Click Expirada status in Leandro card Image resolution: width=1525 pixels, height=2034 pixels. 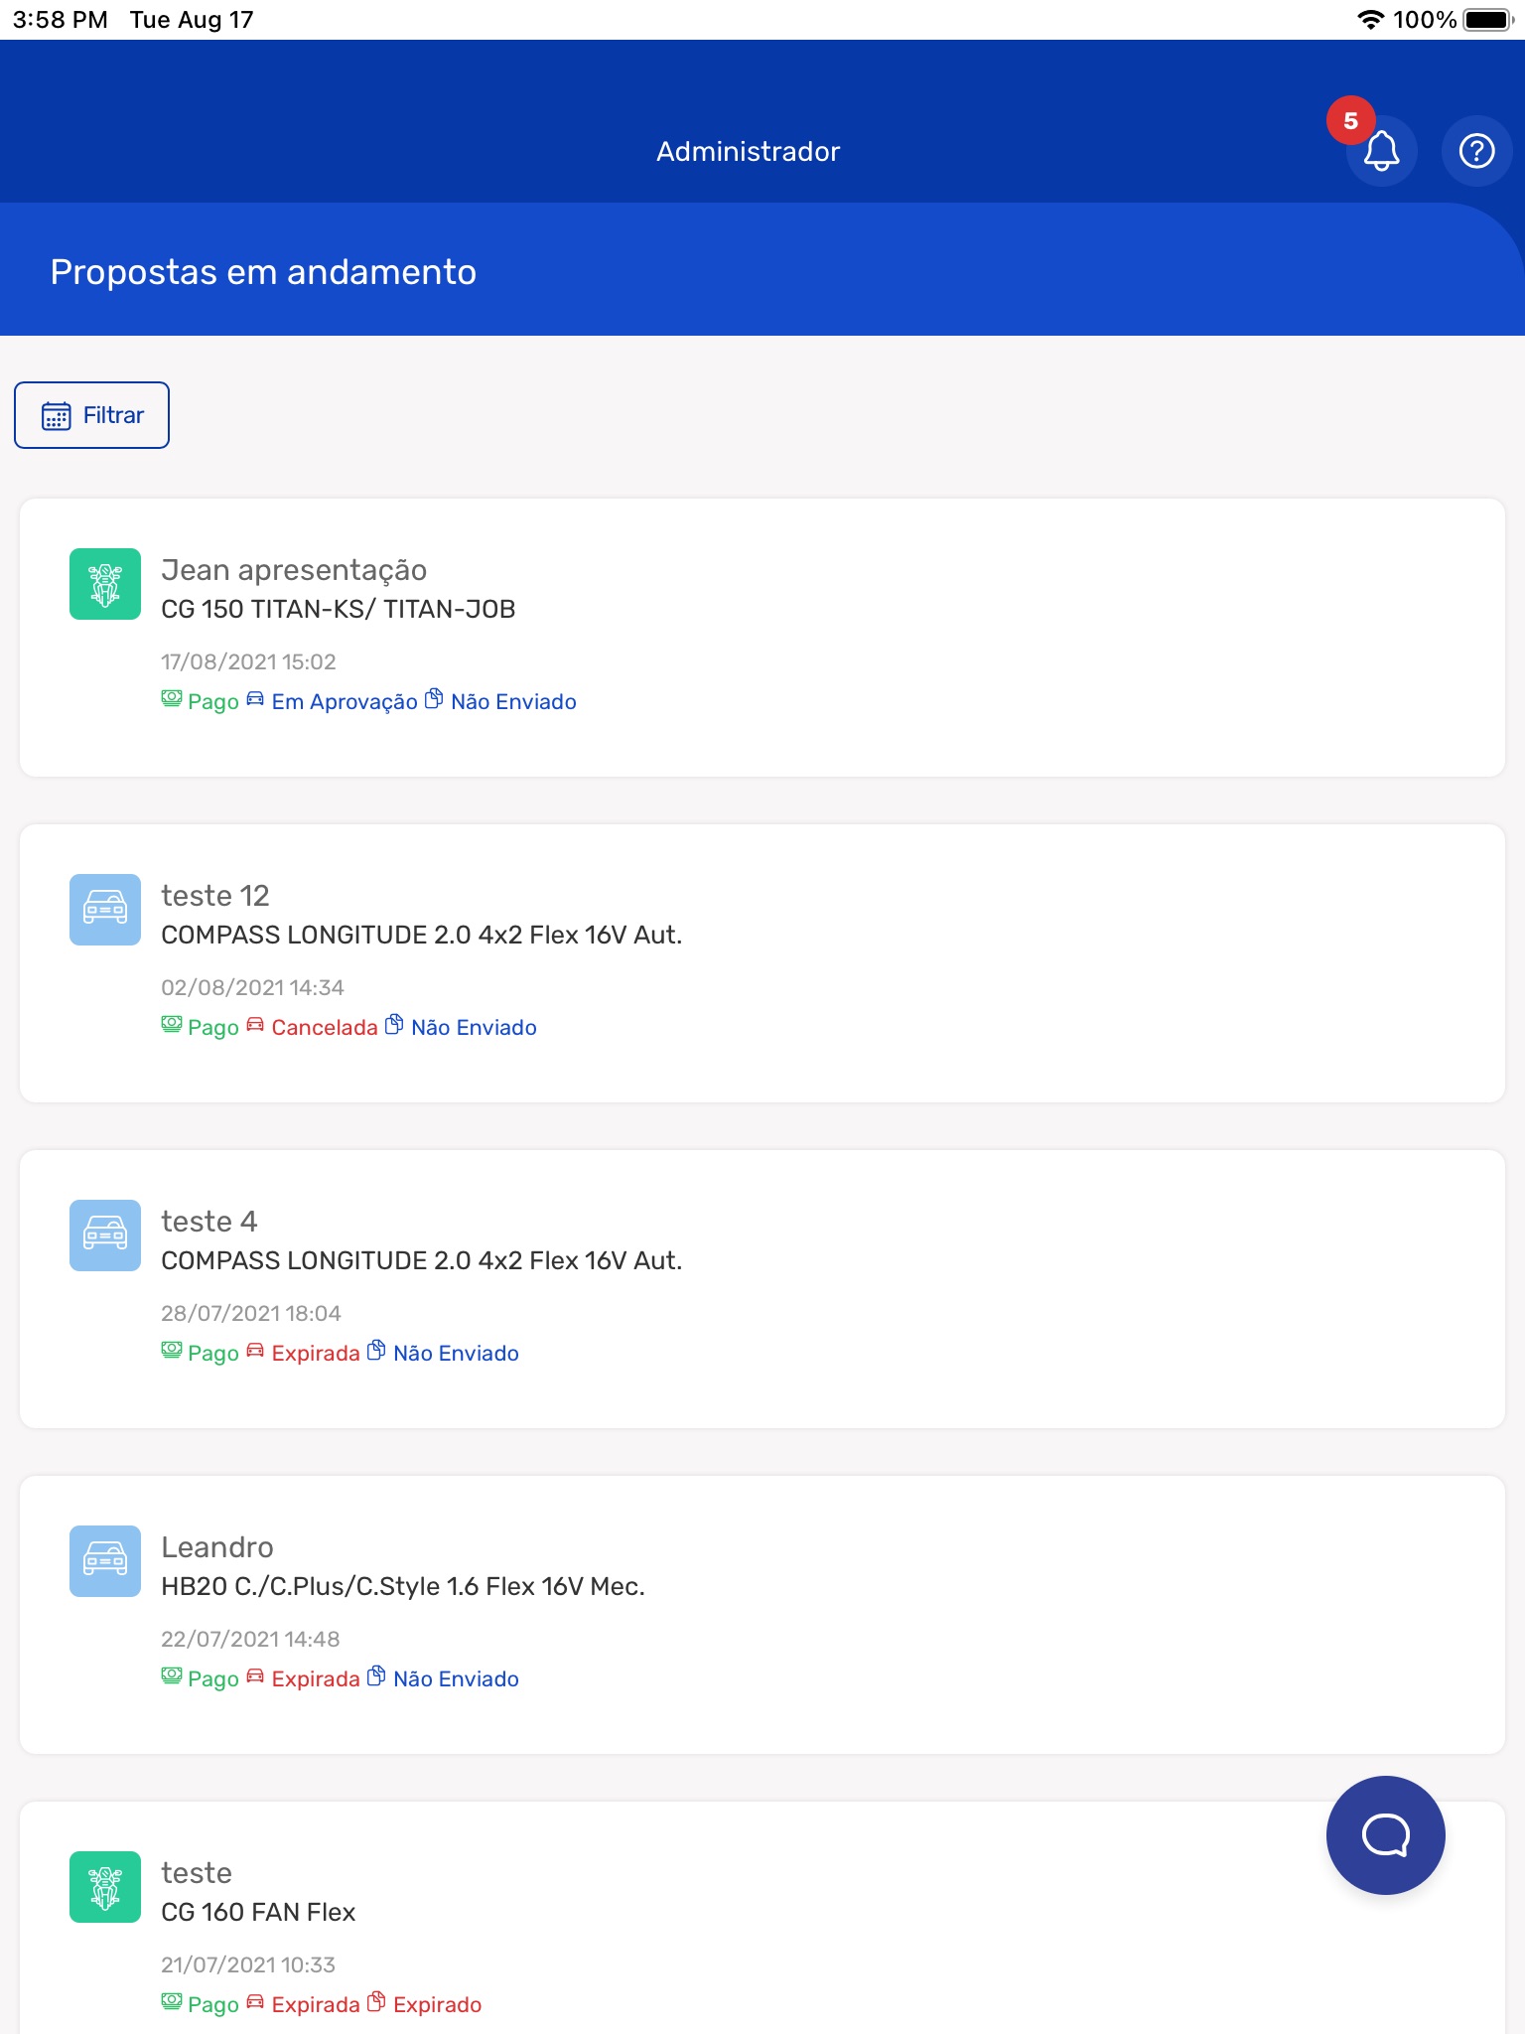point(316,1678)
